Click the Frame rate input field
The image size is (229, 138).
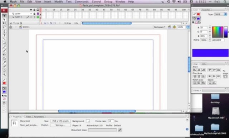click(x=111, y=121)
